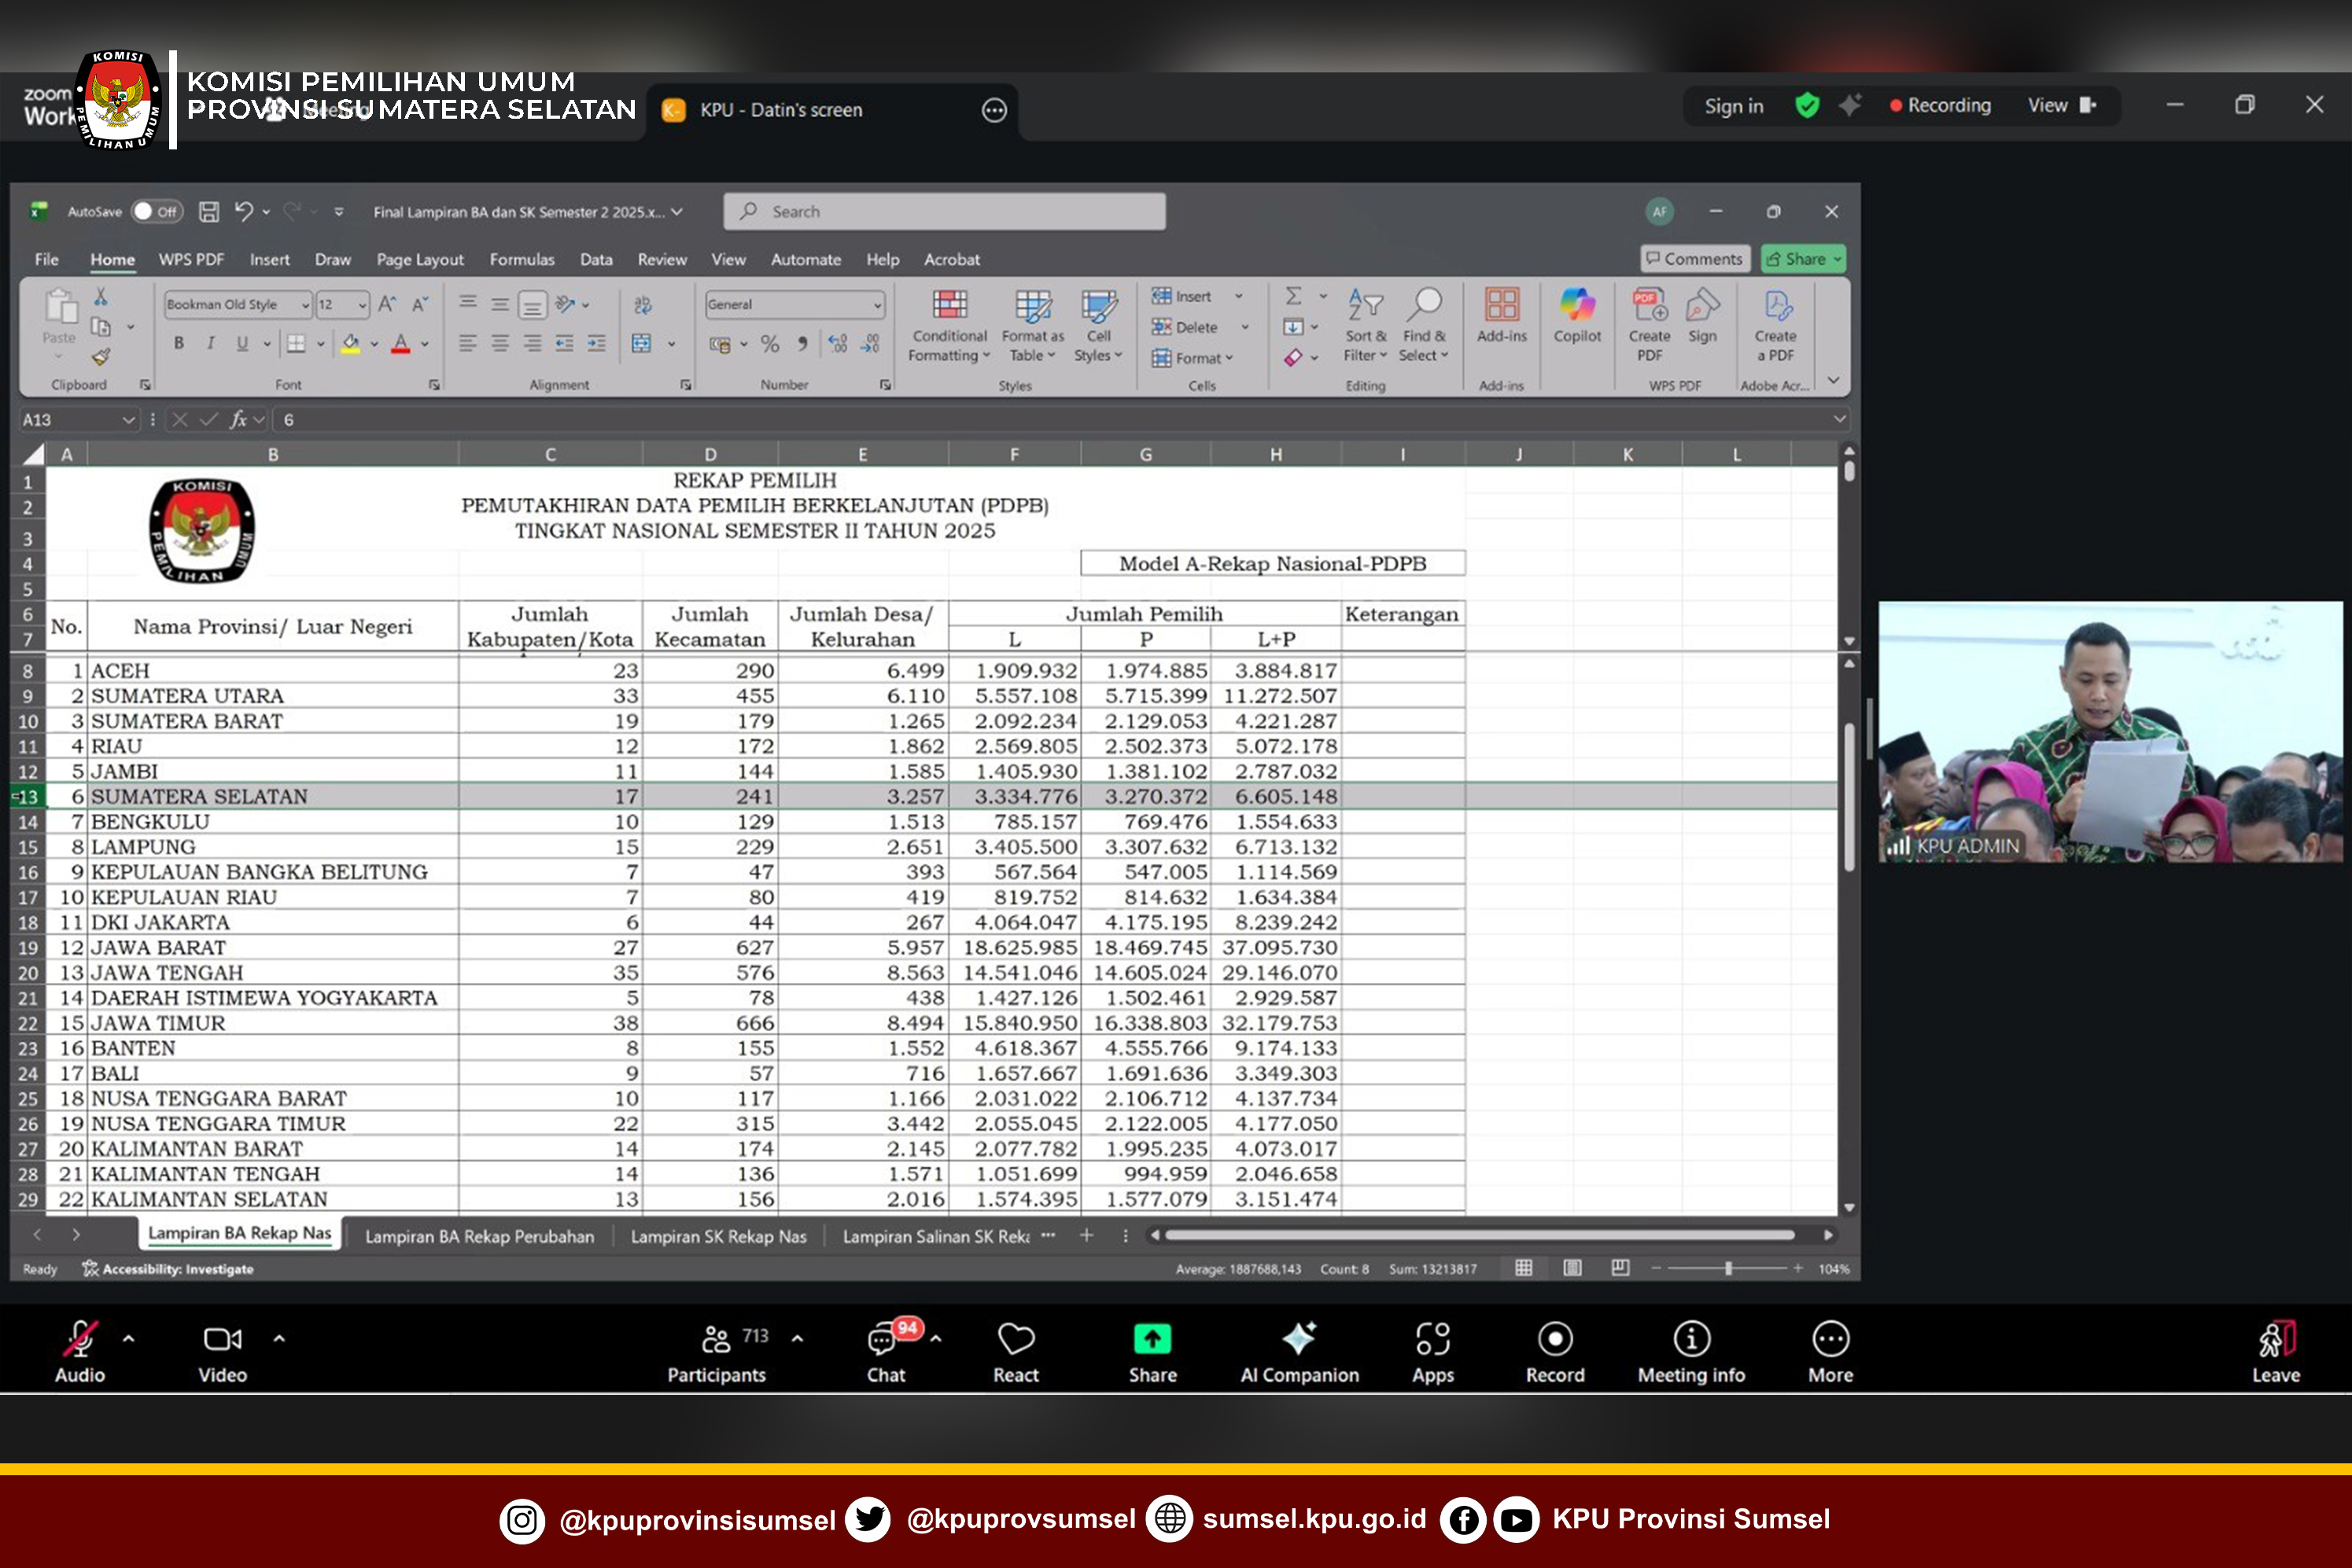Open the Formulas ribbon tab
2352x1568 pixels.
click(x=522, y=259)
